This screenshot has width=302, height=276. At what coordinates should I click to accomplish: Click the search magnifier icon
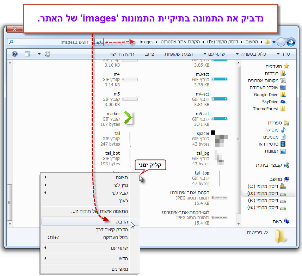point(11,42)
